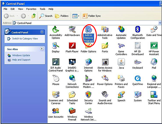Open Folder Options icon
162x124 pixels.
click(88, 48)
